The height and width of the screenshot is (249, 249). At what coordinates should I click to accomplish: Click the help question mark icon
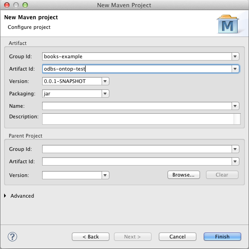coord(12,237)
